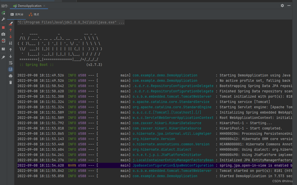Click 'HHH000412: Hibernate ORM core' message

(256, 139)
